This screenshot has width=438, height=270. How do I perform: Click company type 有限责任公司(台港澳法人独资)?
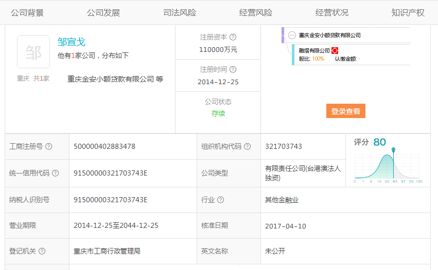[303, 173]
